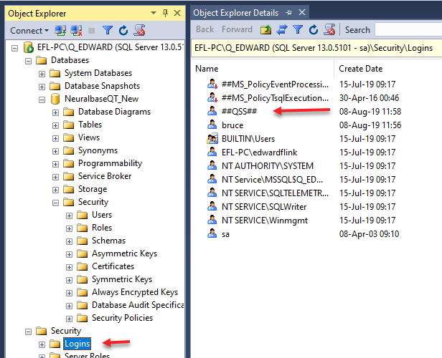Select the ##QSS## login
Image resolution: width=442 pixels, height=358 pixels.
coord(239,112)
